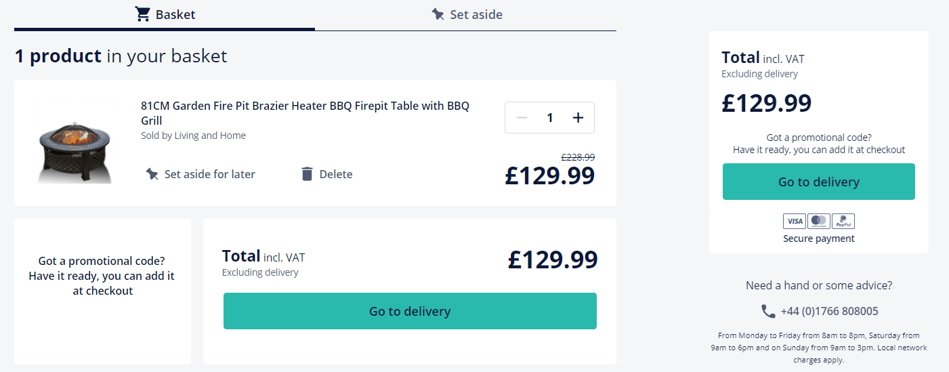949x372 pixels.
Task: Click Go to delivery below the basket total
Action: (410, 311)
